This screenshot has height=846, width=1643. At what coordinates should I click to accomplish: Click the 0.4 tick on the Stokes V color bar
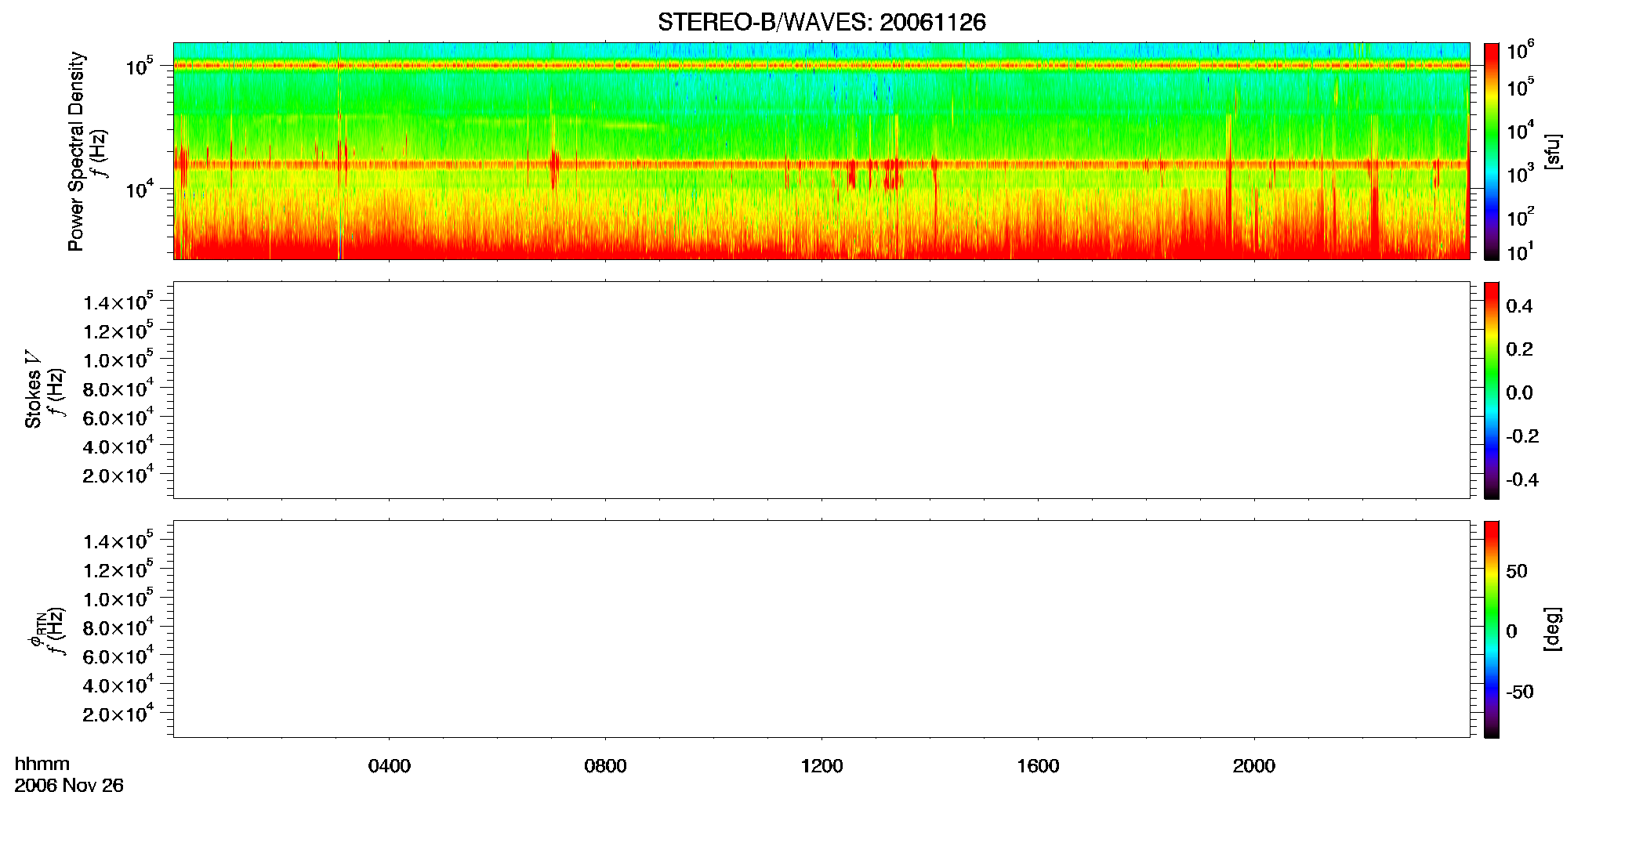[x=1519, y=306]
